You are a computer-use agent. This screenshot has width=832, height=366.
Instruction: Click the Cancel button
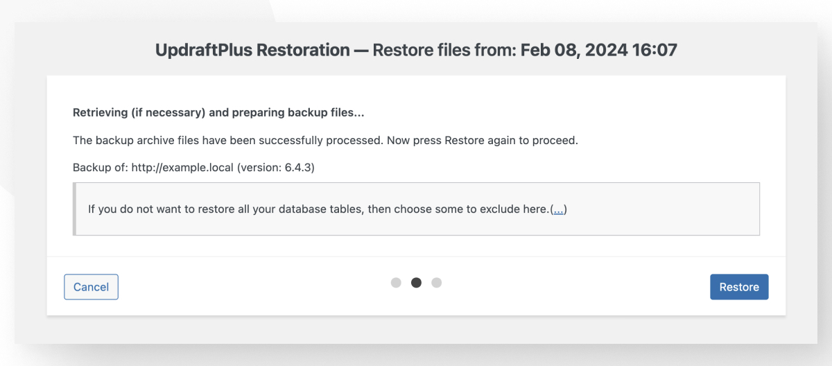(x=91, y=287)
